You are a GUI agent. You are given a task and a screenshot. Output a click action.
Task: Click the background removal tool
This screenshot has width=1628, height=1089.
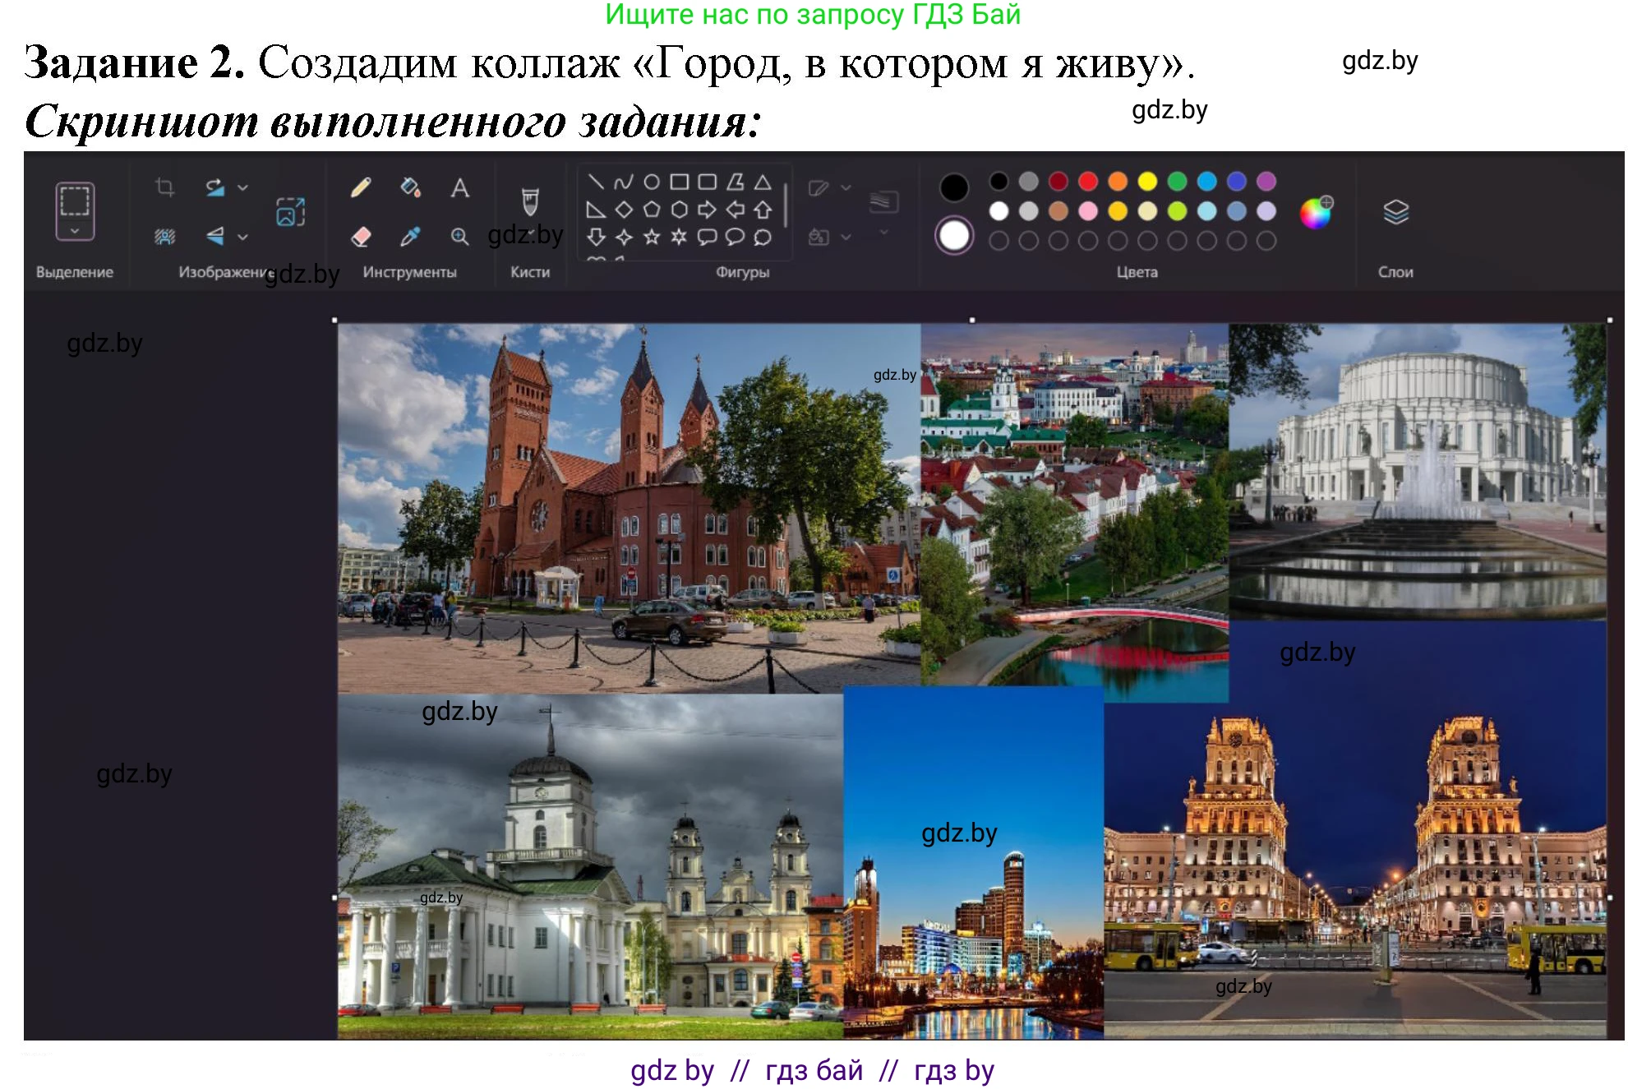pos(165,238)
